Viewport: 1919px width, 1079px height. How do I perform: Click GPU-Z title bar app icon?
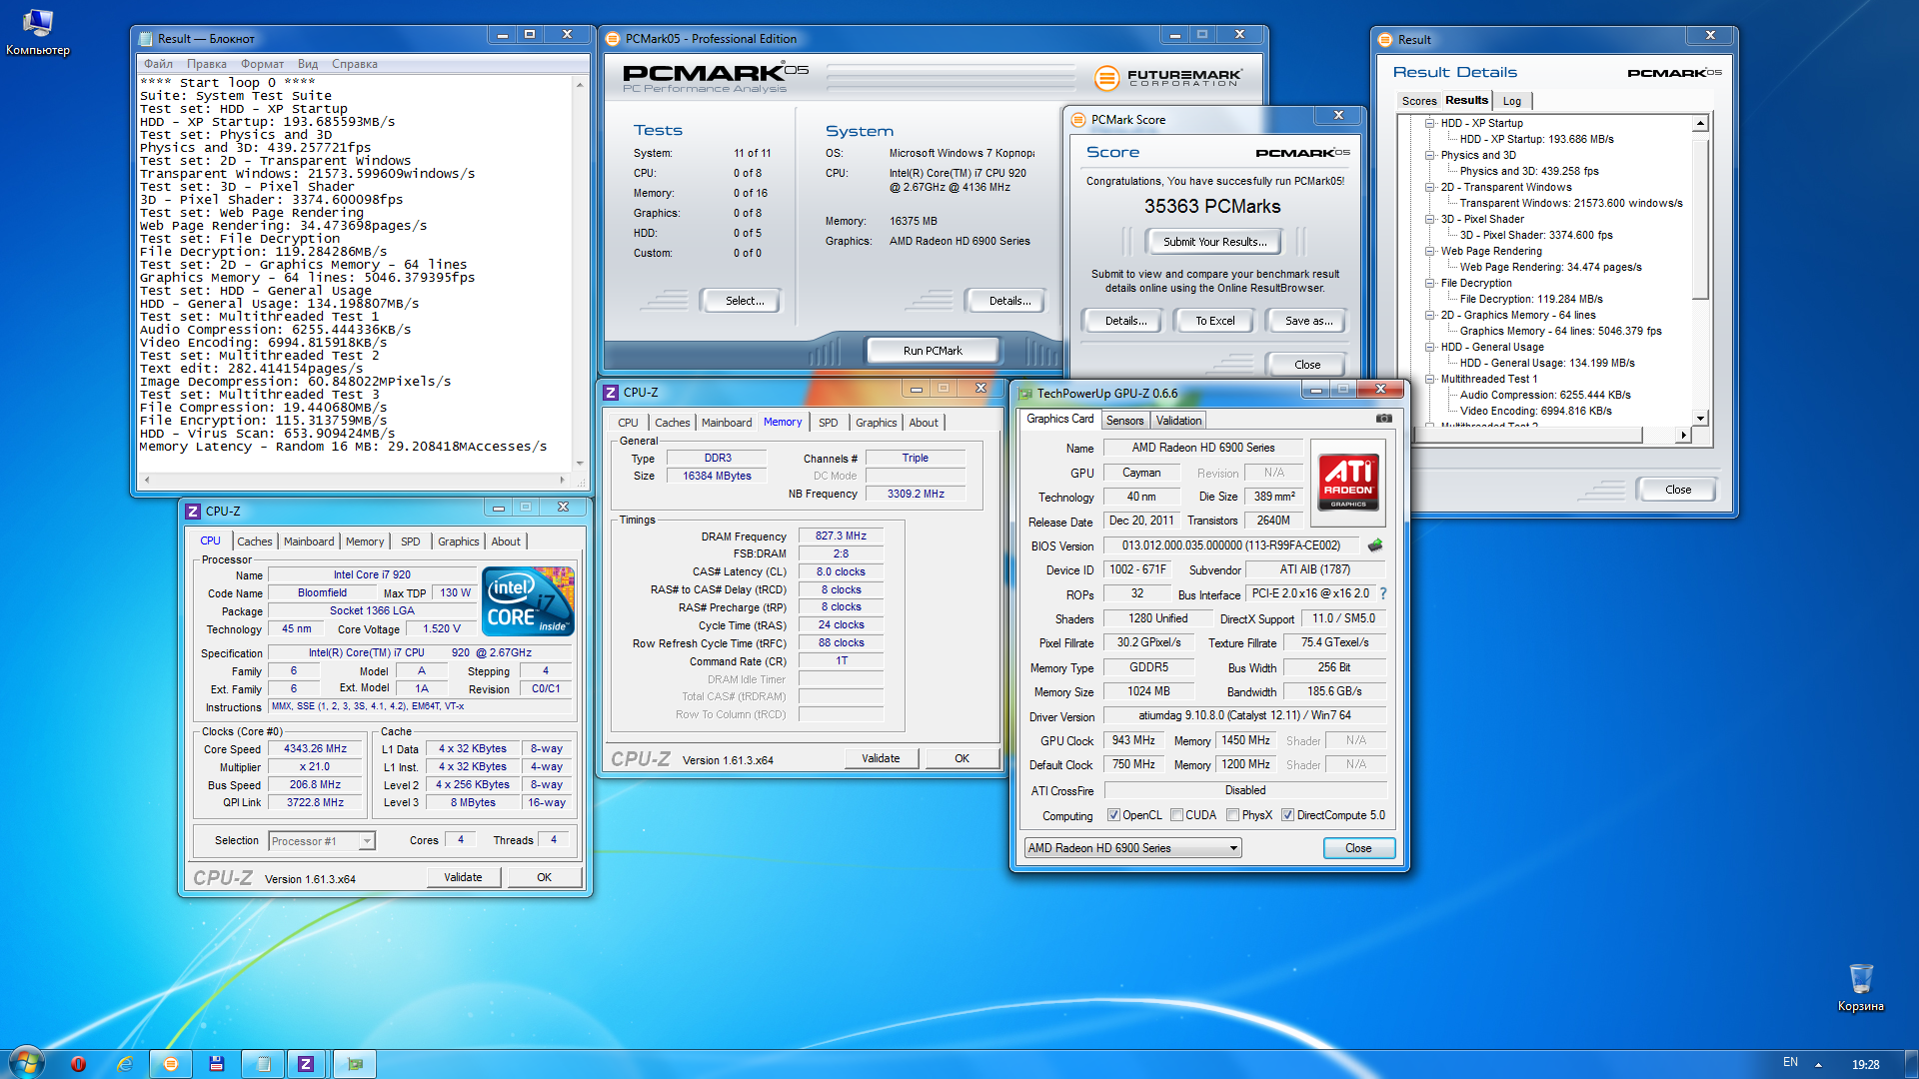tap(1025, 394)
